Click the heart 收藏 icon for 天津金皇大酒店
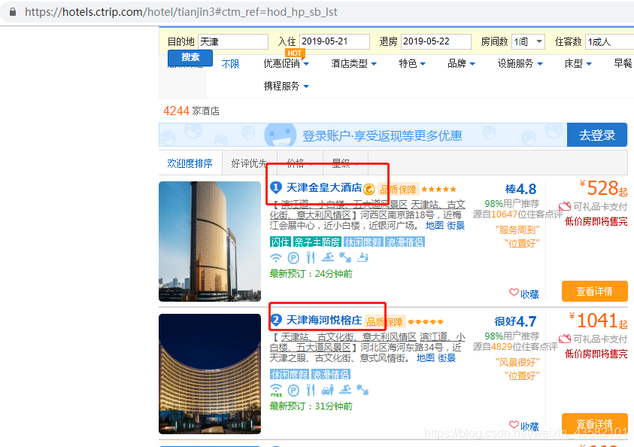The height and width of the screenshot is (447, 634). (x=514, y=293)
